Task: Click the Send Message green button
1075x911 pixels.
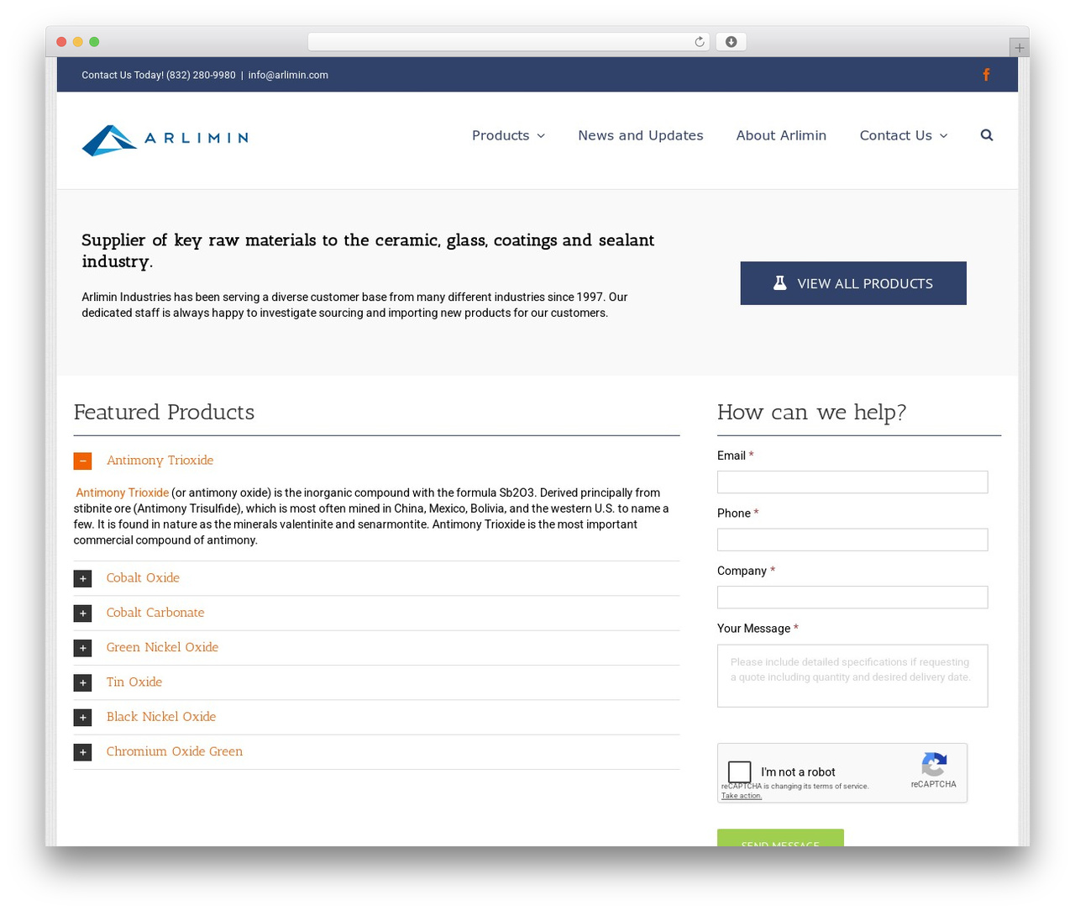Action: click(x=780, y=838)
